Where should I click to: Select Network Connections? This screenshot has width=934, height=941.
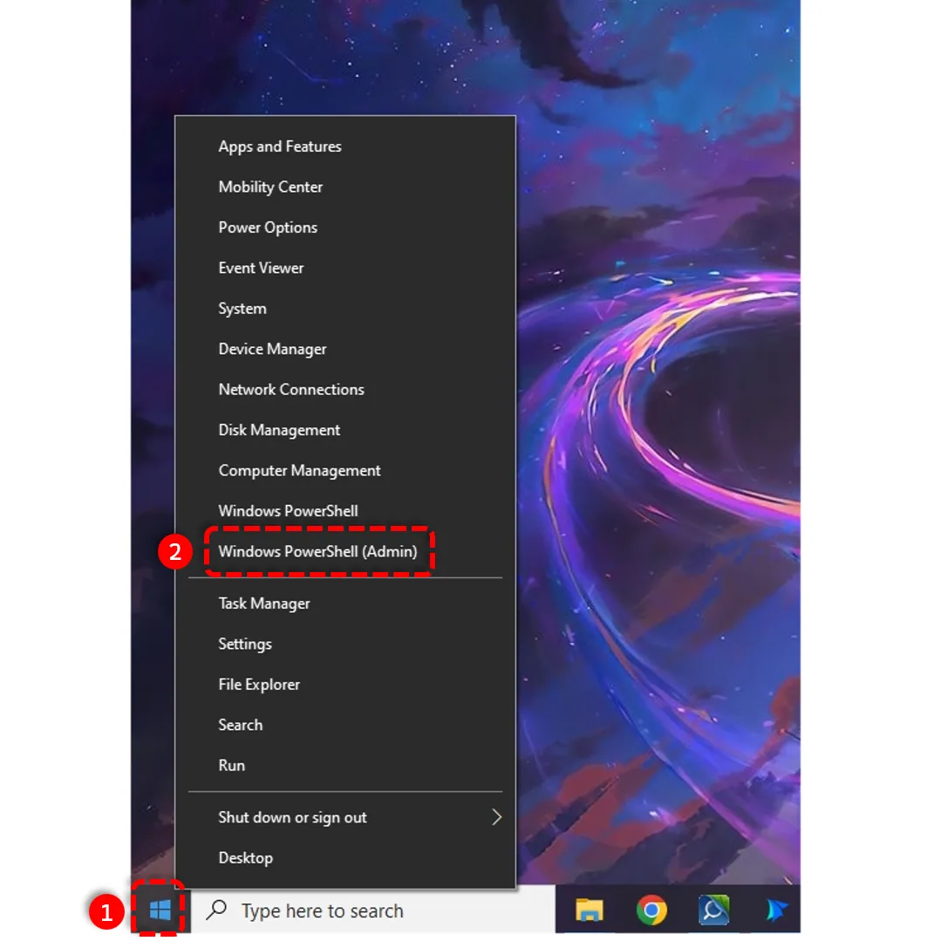[x=345, y=390]
